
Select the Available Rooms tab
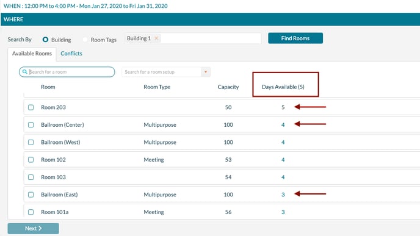(32, 54)
